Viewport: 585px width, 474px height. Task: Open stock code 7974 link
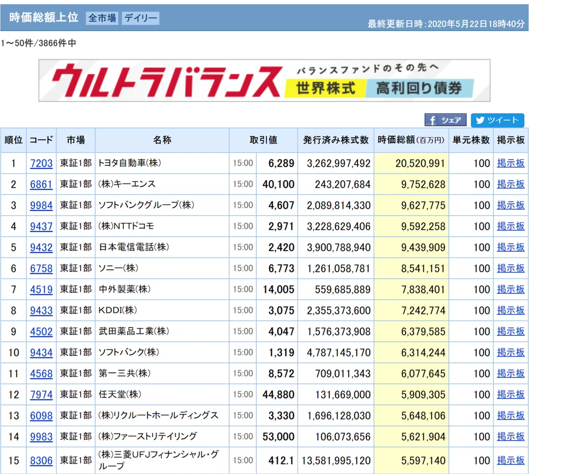[x=41, y=394]
